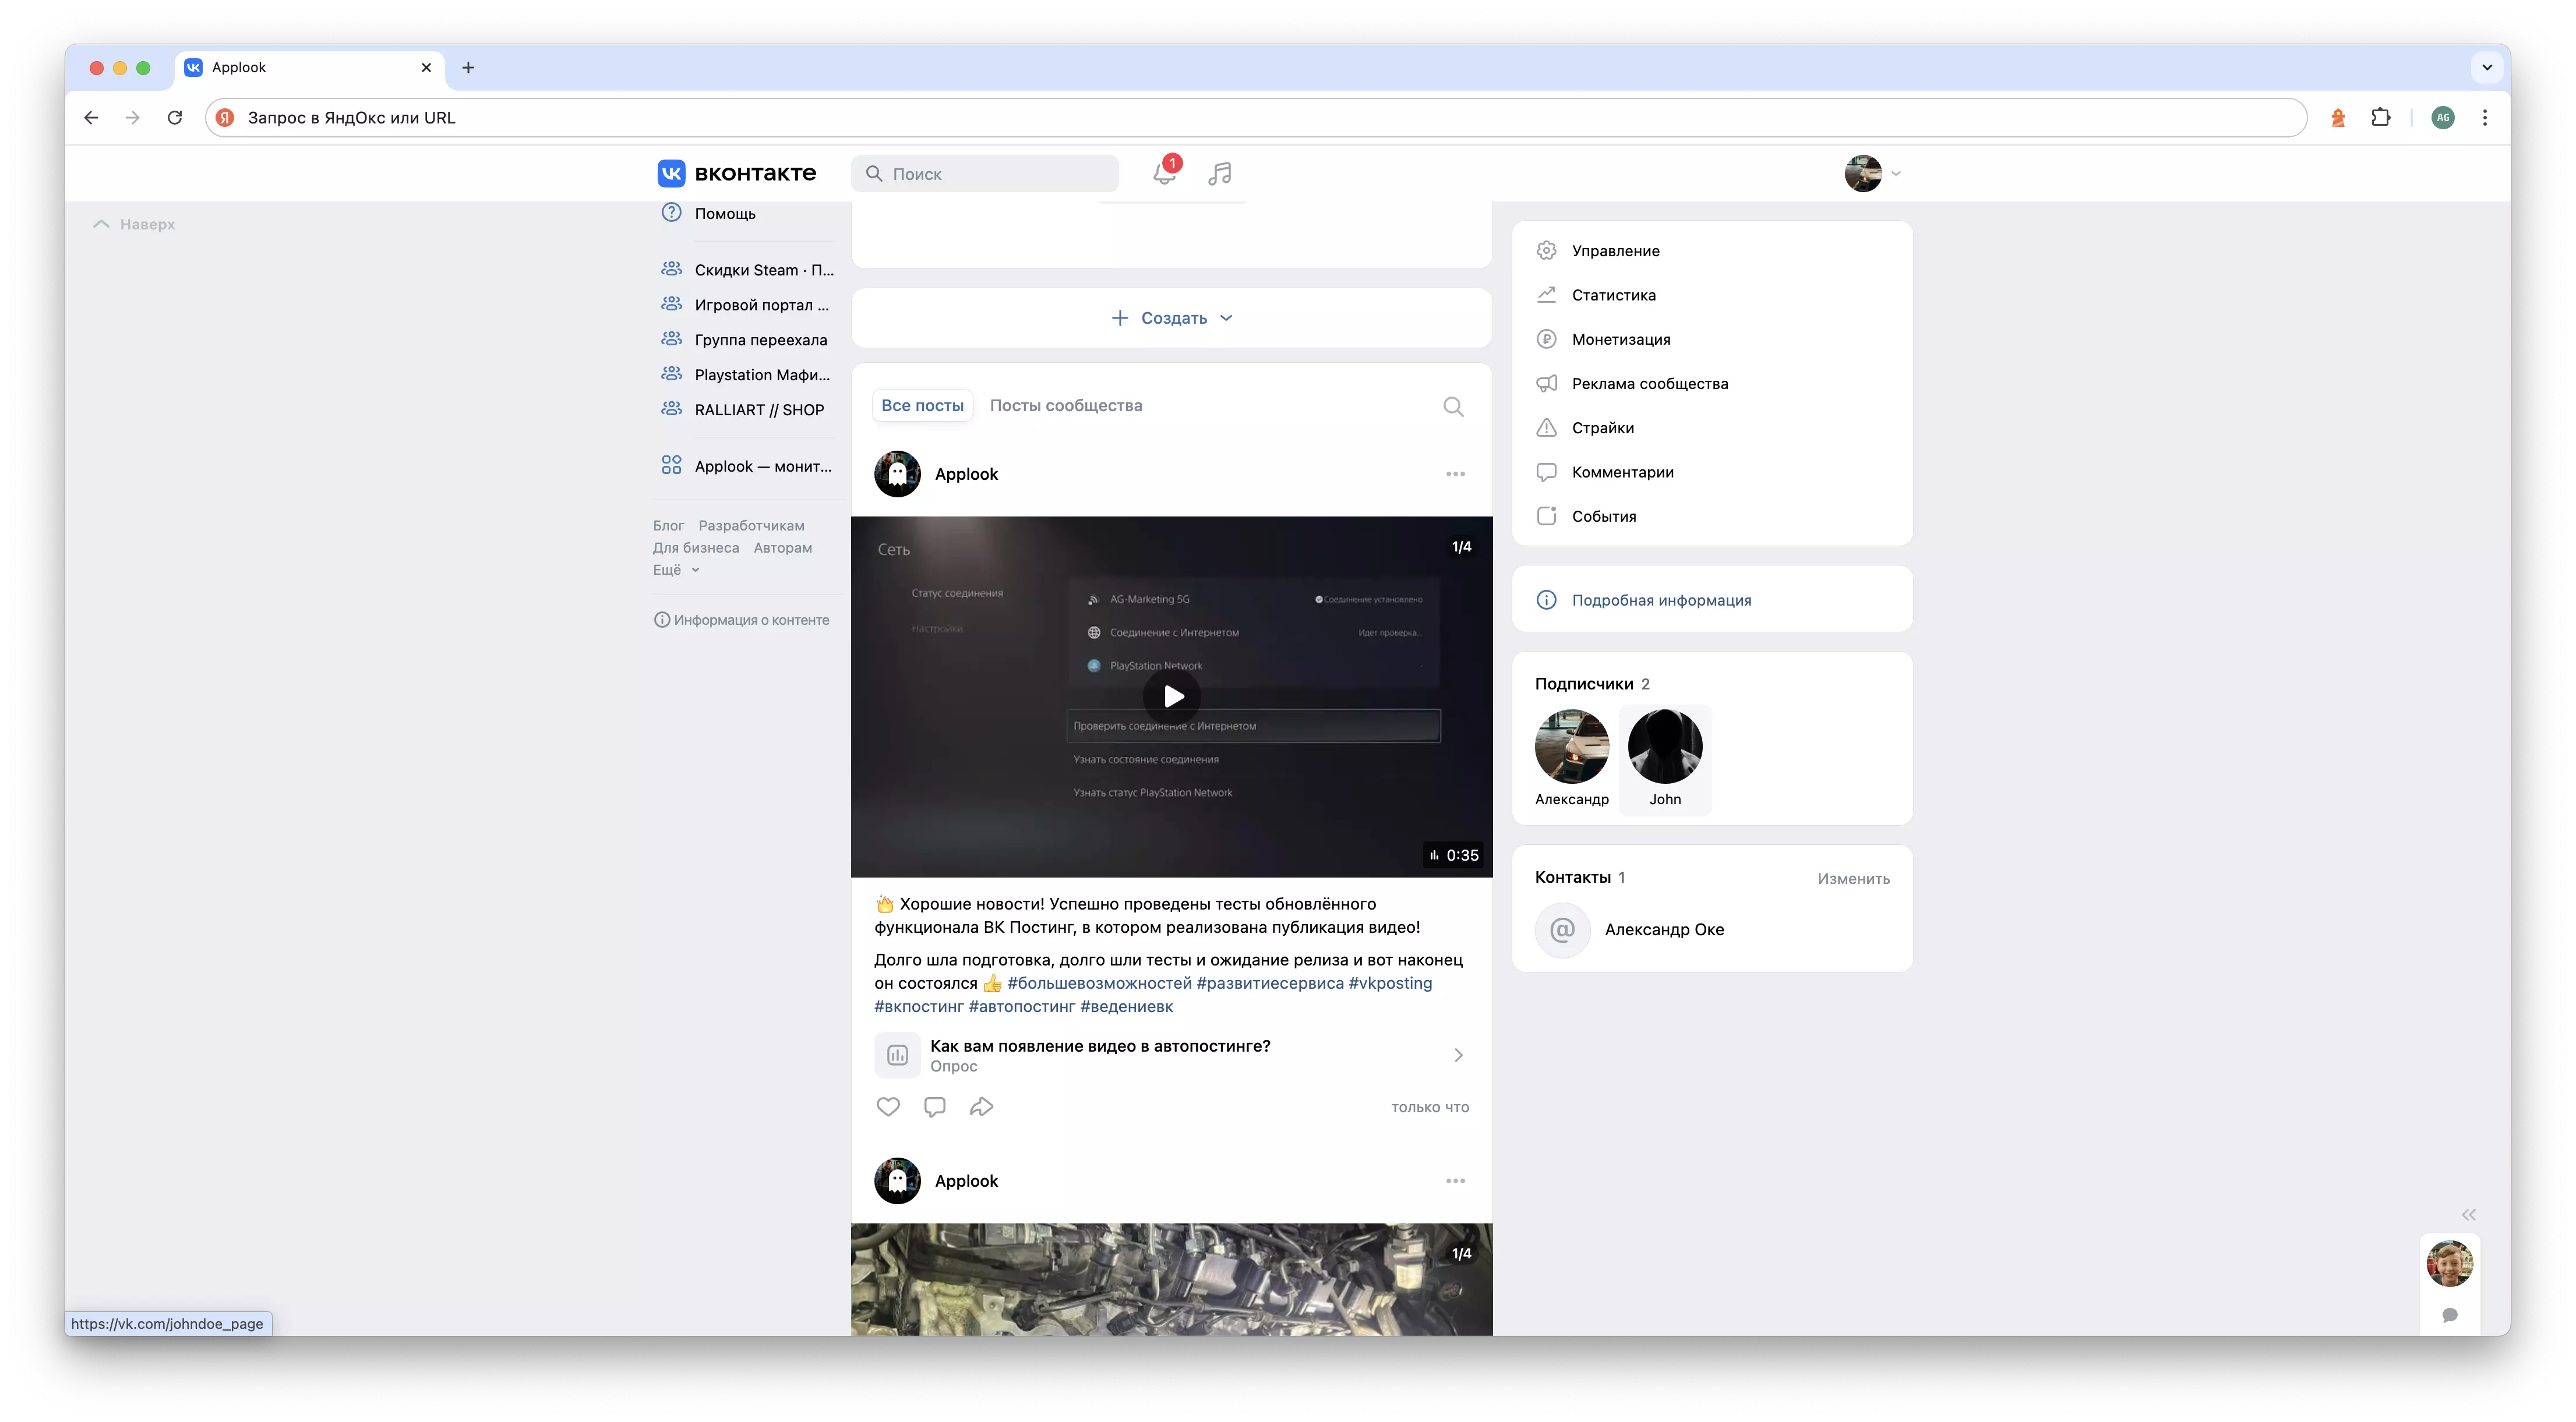Open contact Александр Оке

point(1664,929)
